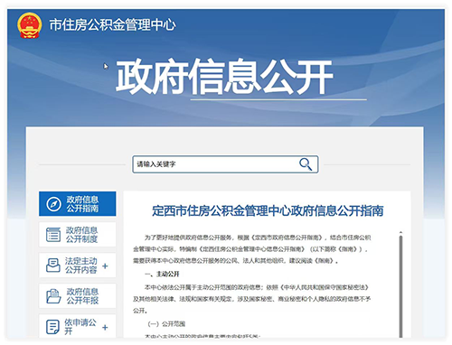Expand the 法定主动公开内容 plus sign
The height and width of the screenshot is (345, 452).
pos(105,266)
